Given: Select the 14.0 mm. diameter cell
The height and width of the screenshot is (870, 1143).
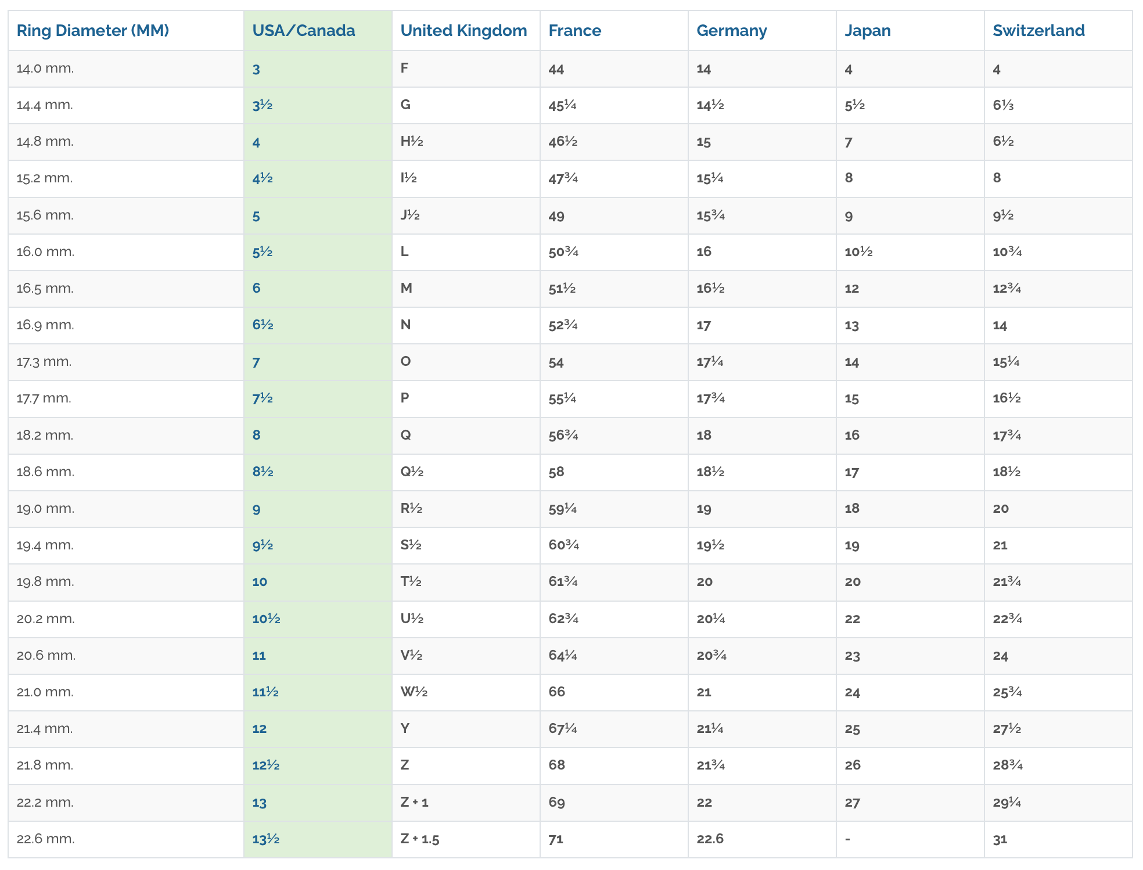Looking at the screenshot, I should pos(126,69).
